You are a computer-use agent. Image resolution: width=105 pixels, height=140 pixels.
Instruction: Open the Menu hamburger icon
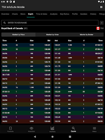(94, 128)
